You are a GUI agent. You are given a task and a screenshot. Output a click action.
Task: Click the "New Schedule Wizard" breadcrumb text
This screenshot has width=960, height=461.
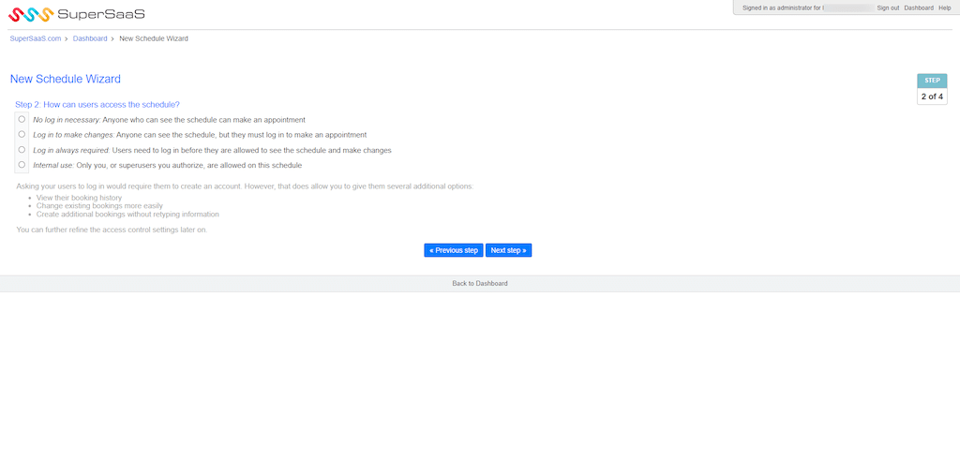point(154,38)
